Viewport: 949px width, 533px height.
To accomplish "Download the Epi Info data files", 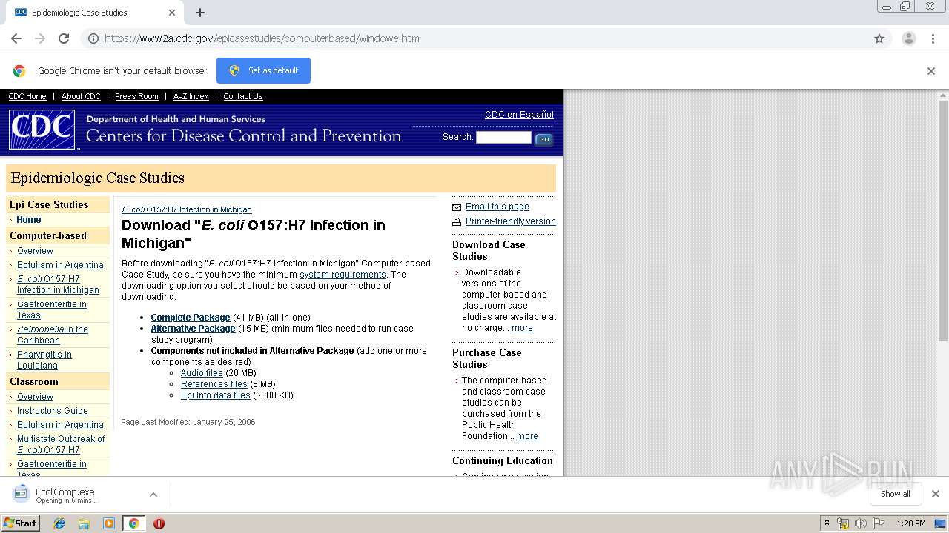I will (216, 395).
